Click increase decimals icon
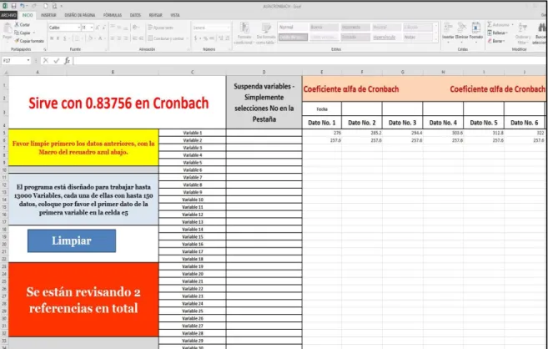The height and width of the screenshot is (349, 548). (x=221, y=38)
